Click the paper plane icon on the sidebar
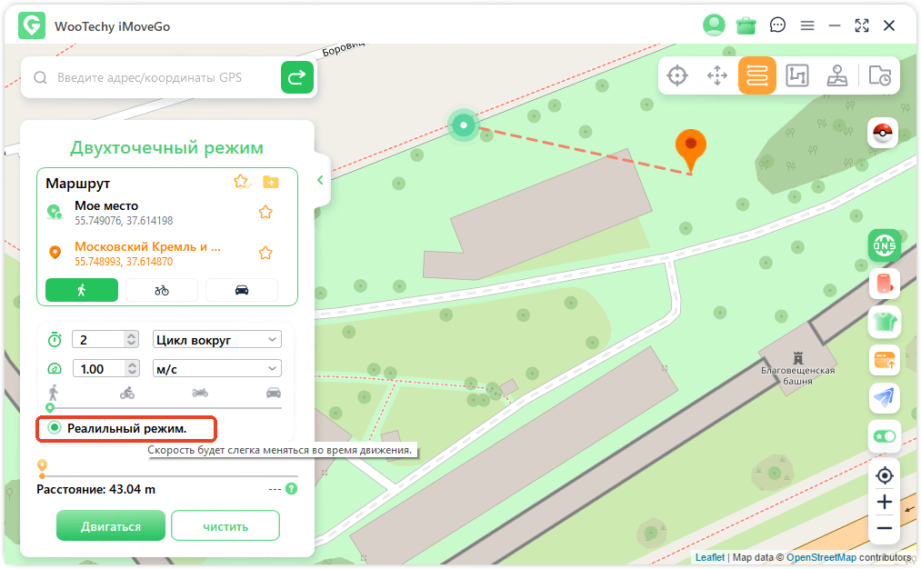The width and height of the screenshot is (921, 569). tap(883, 396)
